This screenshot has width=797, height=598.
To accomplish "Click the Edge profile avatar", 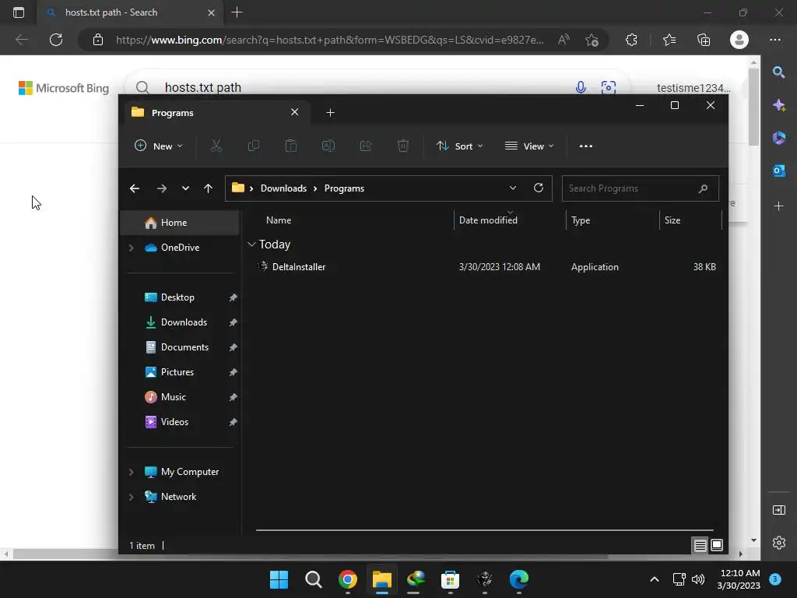I will tap(739, 40).
